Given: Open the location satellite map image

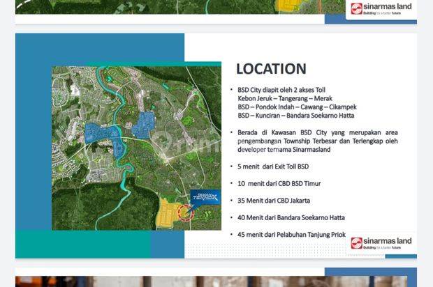Looking at the screenshot, I should tap(136, 148).
